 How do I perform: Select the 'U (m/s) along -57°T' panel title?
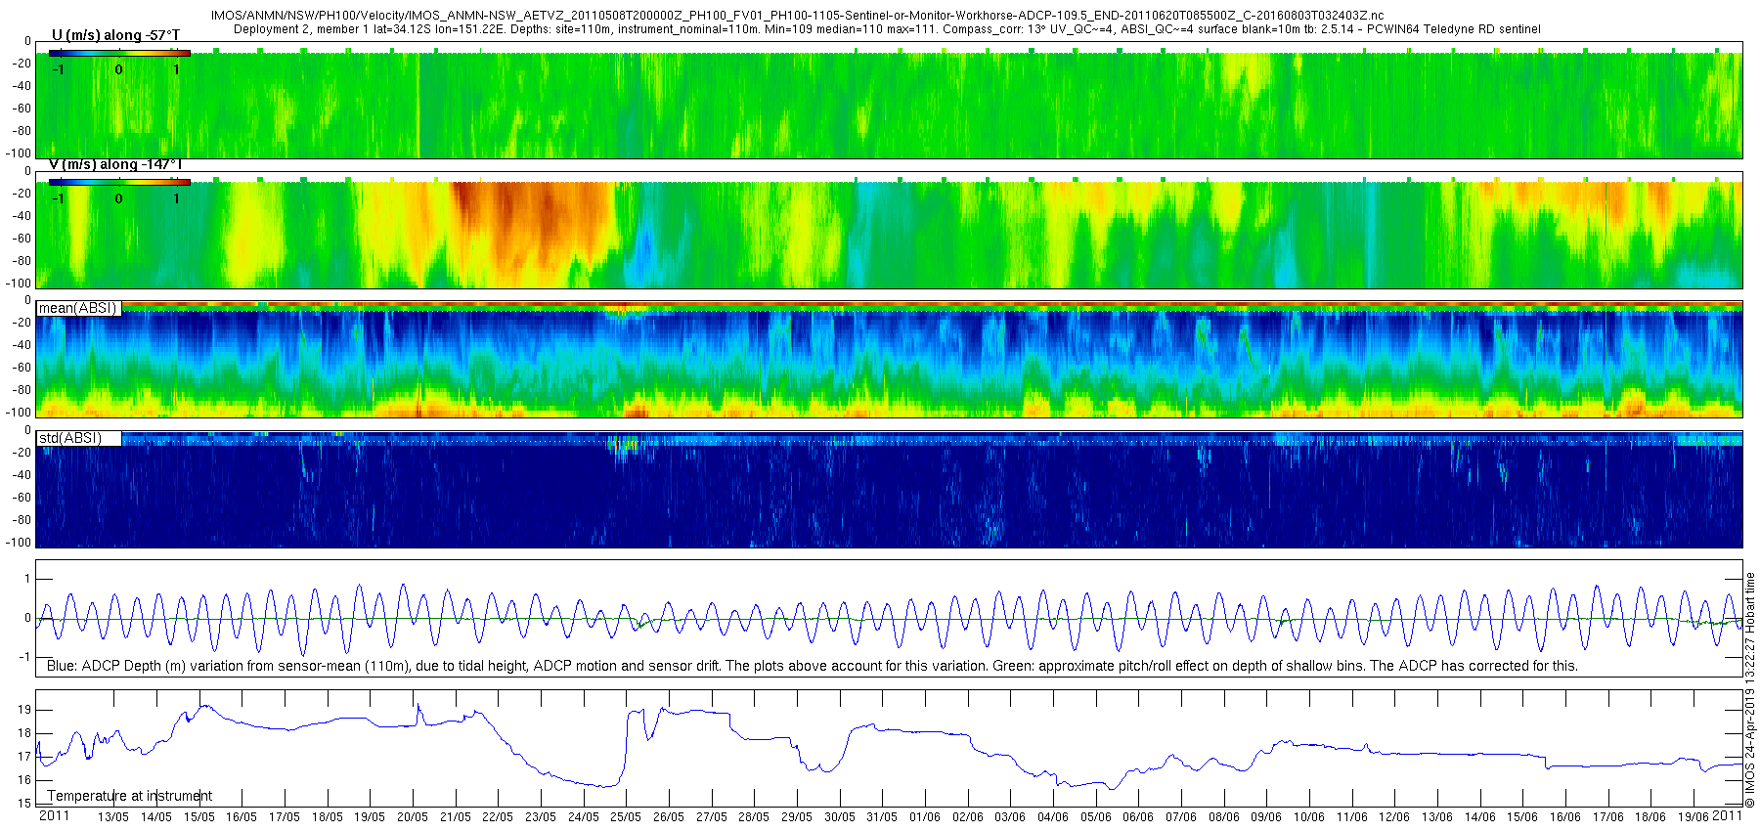(x=115, y=35)
